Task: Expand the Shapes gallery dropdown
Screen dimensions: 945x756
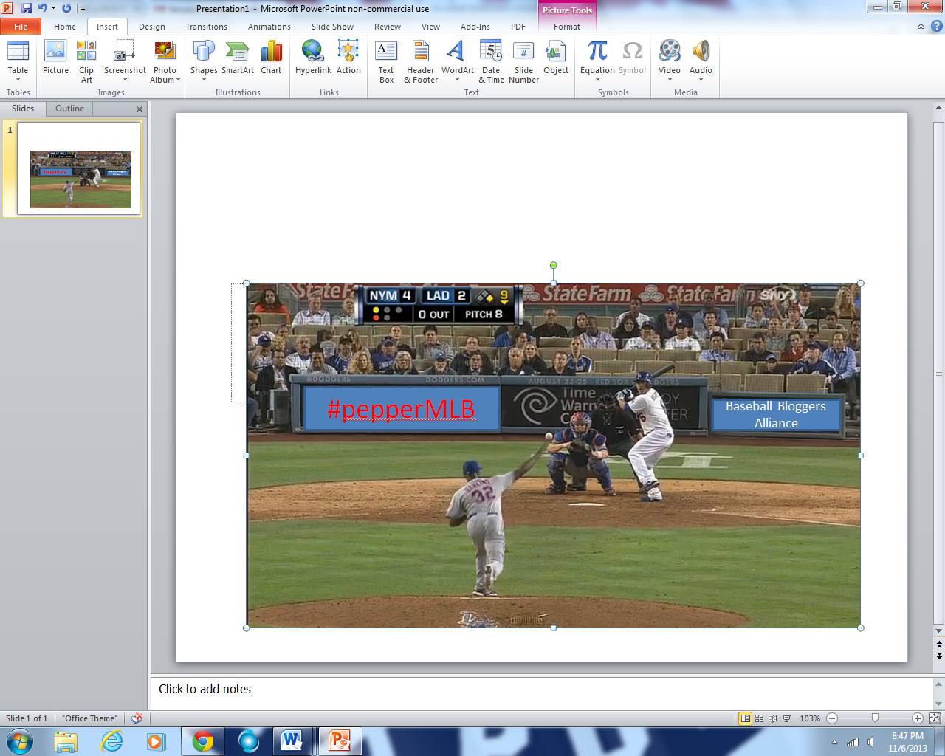Action: pos(204,80)
